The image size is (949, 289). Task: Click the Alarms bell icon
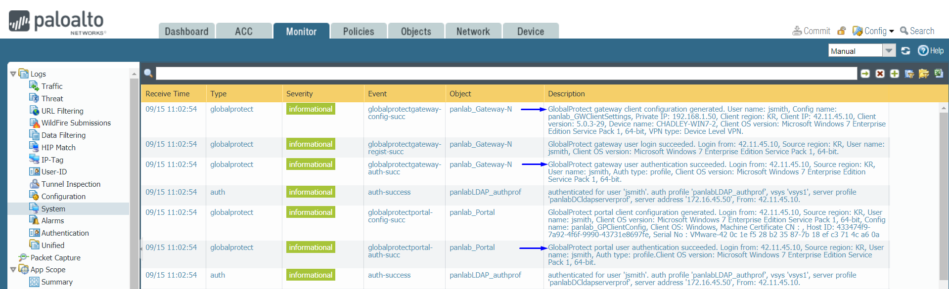coord(34,220)
